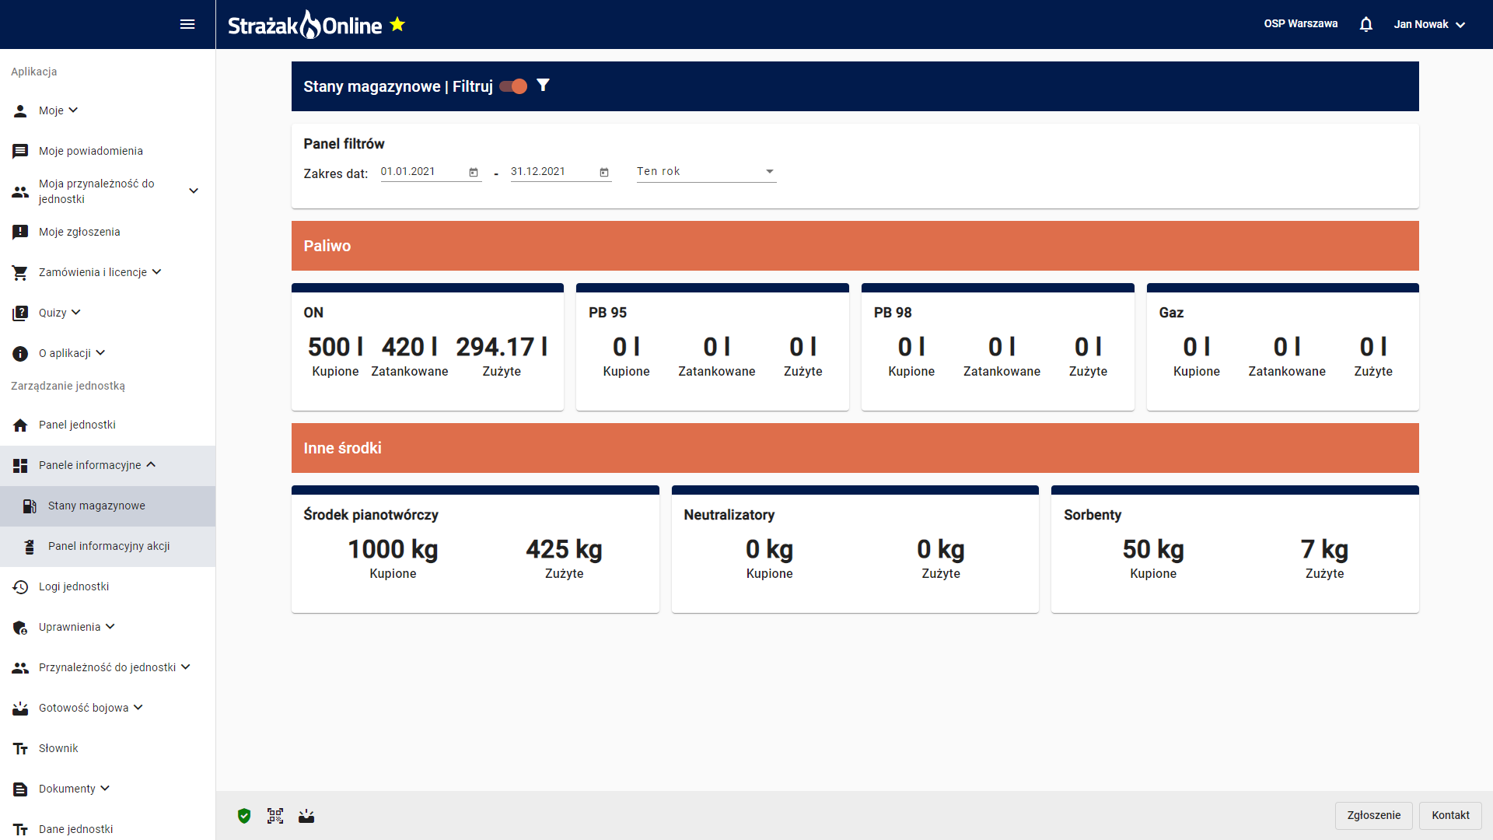Click the Przynależność do jednostki people icon
The image size is (1493, 840).
coord(20,667)
